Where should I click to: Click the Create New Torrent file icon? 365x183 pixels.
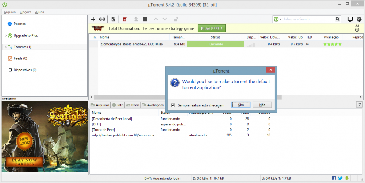point(114,19)
